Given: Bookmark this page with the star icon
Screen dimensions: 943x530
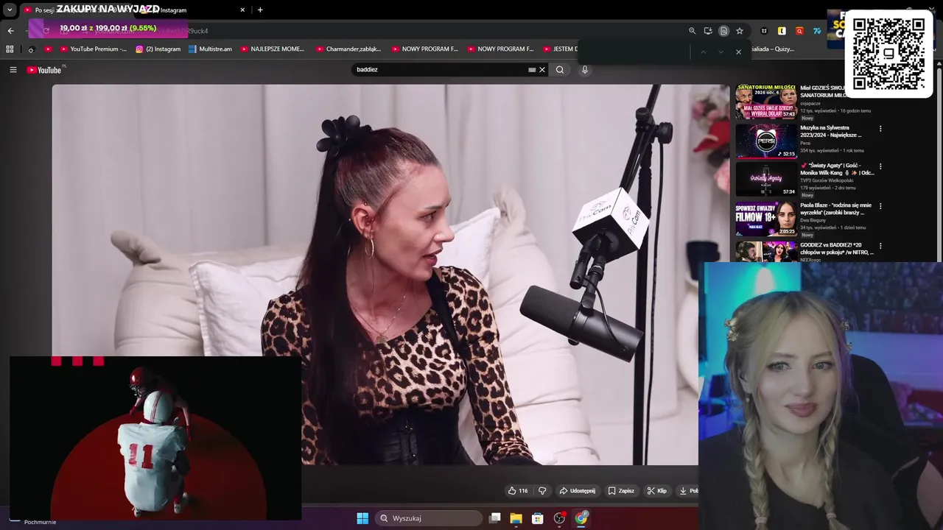Looking at the screenshot, I should 740,31.
